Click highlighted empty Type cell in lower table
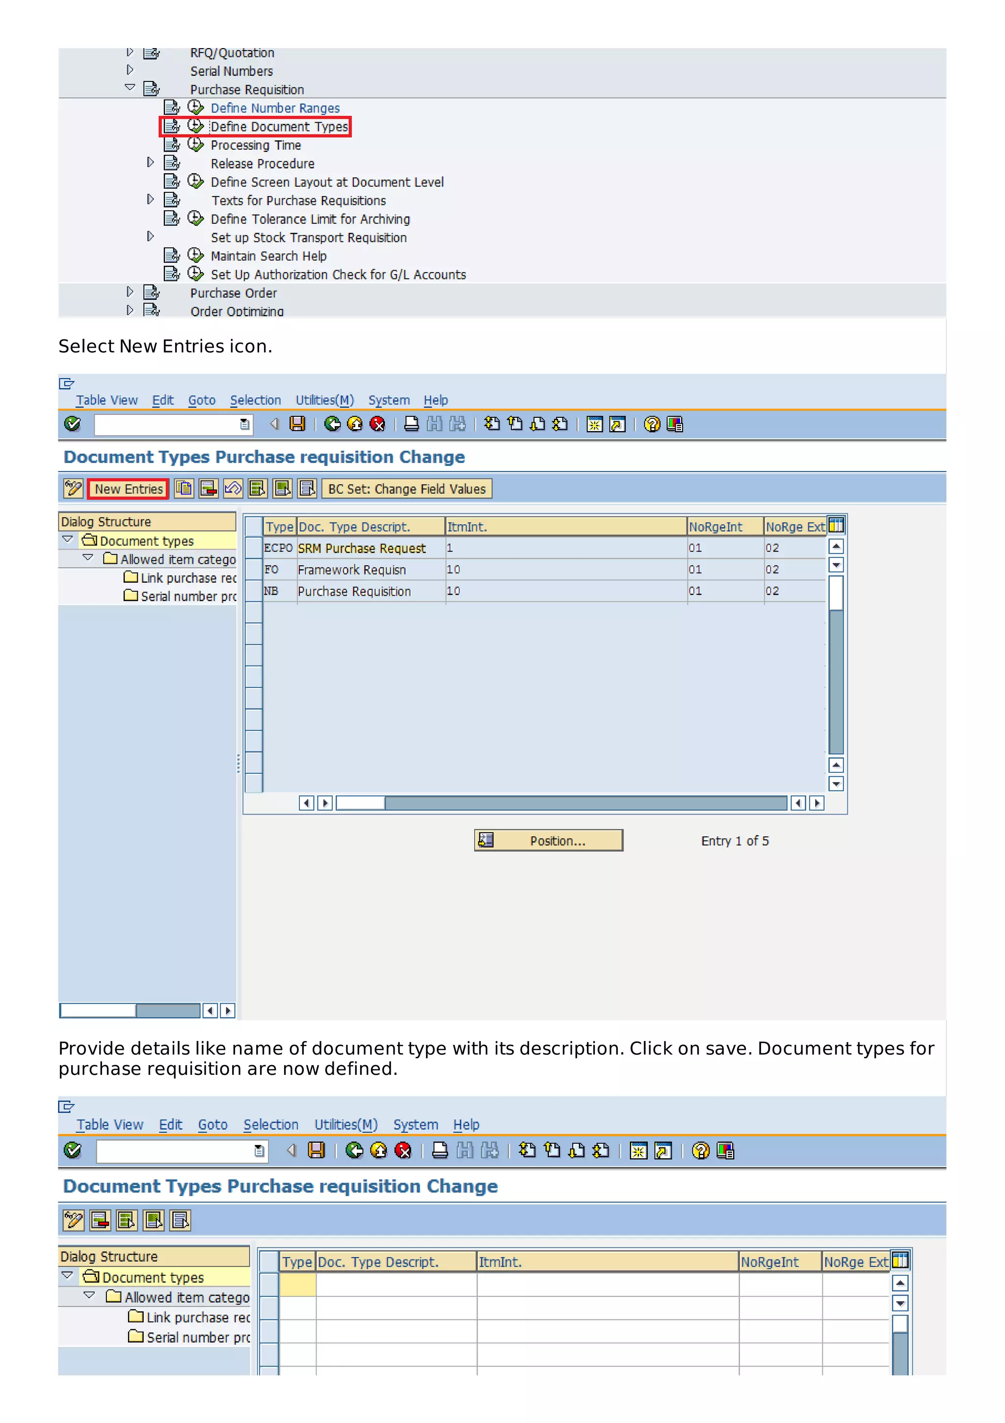 (x=298, y=1285)
